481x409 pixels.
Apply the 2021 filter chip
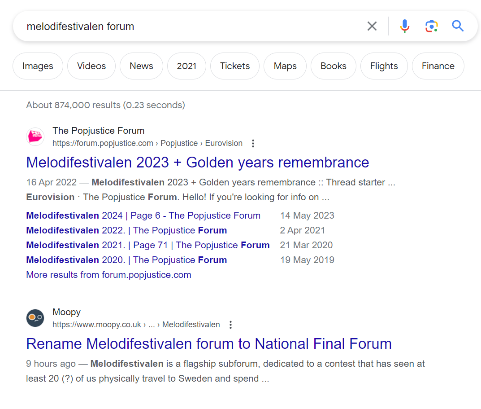pyautogui.click(x=186, y=66)
